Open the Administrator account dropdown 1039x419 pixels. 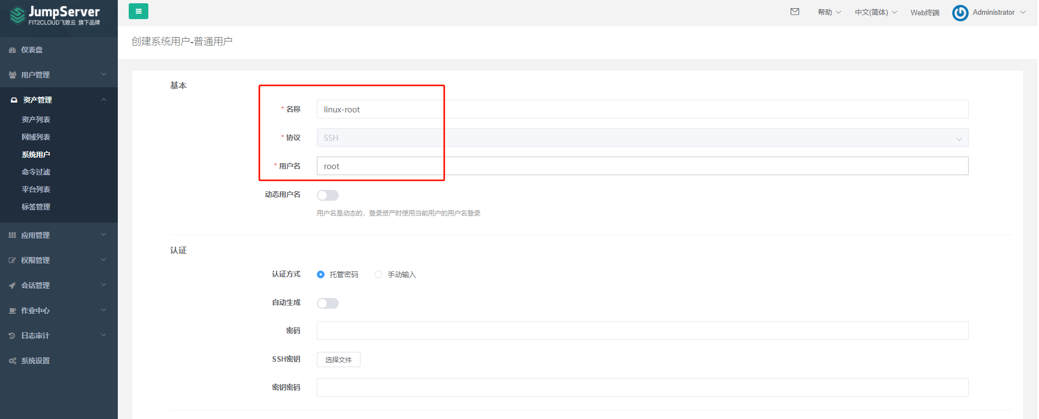999,12
